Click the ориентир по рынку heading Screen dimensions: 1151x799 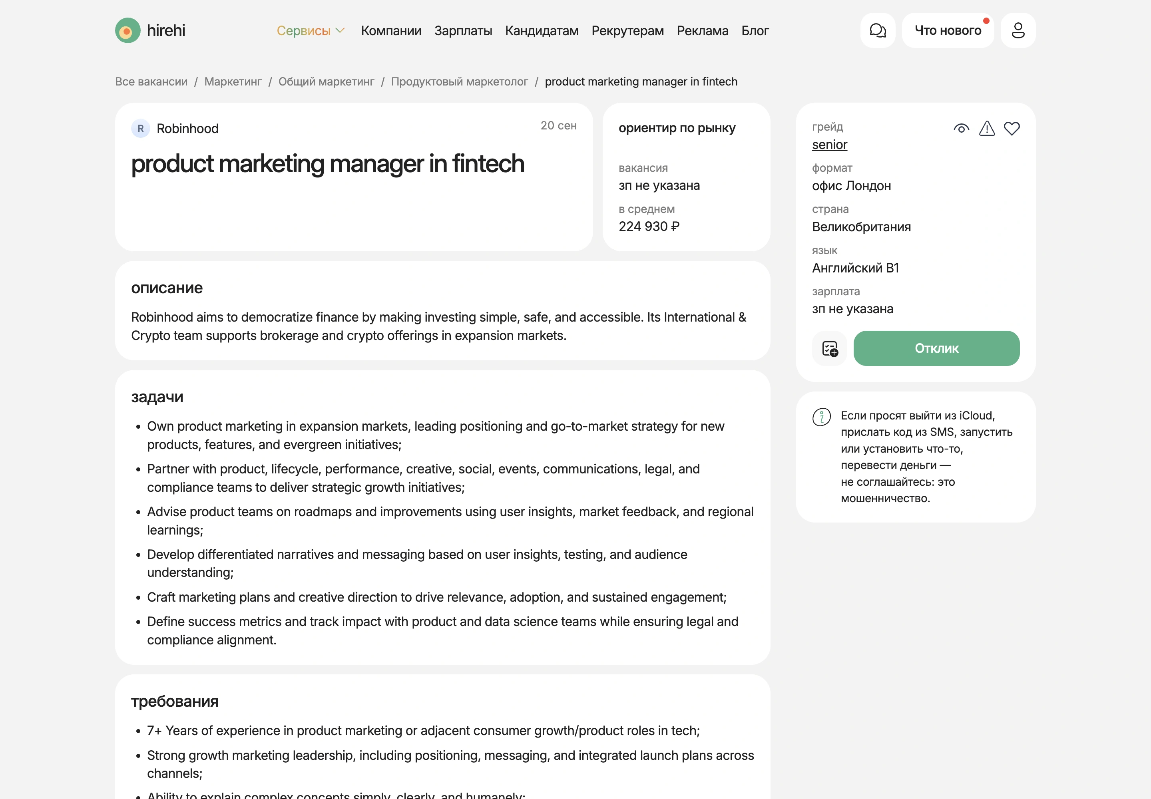[677, 128]
